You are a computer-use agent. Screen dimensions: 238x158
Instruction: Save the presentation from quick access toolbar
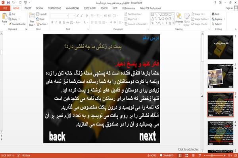click(x=8, y=3)
